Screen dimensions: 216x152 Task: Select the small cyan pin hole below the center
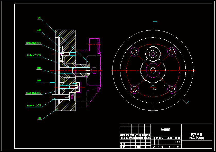(153, 87)
